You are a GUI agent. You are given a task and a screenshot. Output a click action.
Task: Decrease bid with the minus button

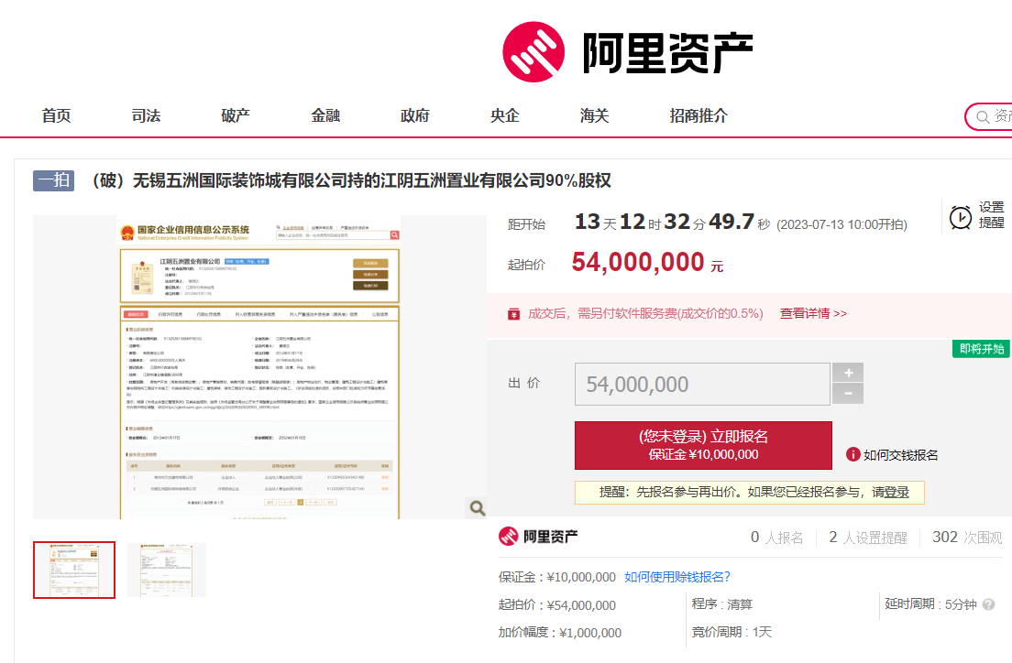coord(848,394)
